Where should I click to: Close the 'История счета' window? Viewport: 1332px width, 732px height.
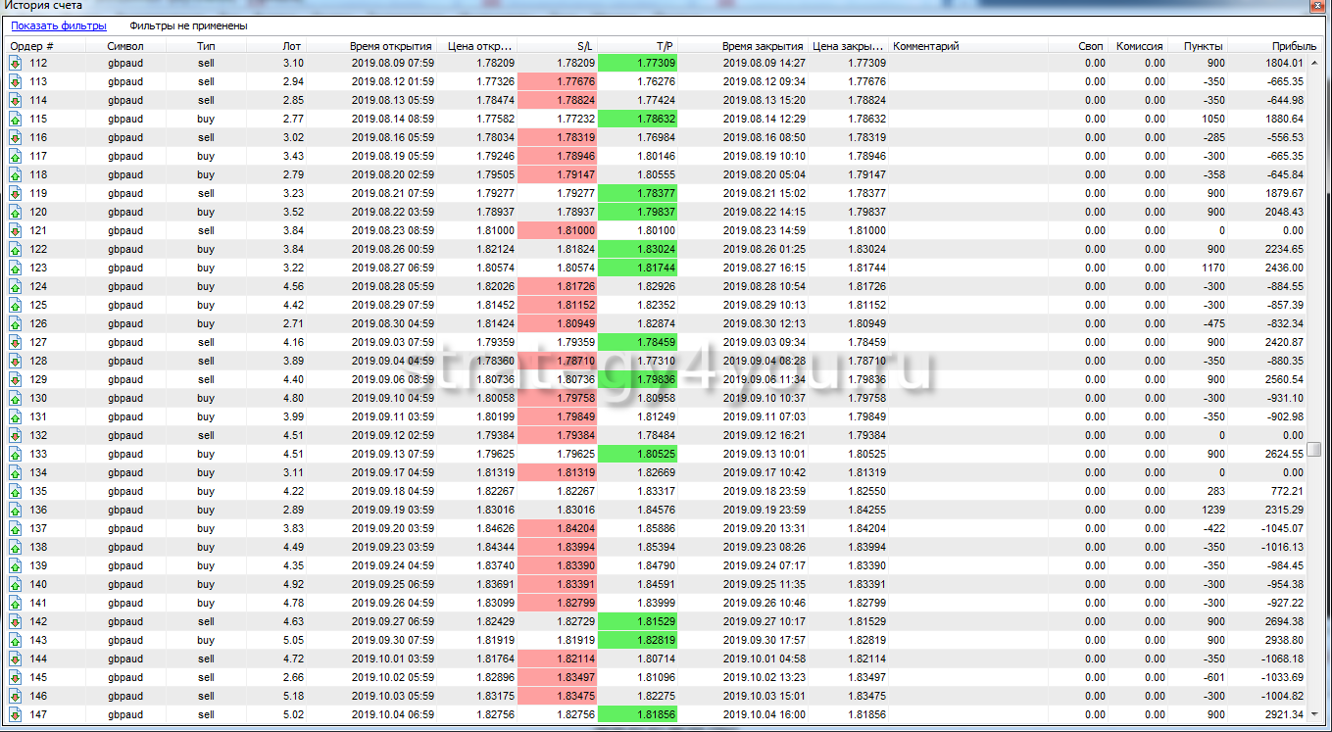coord(1316,6)
